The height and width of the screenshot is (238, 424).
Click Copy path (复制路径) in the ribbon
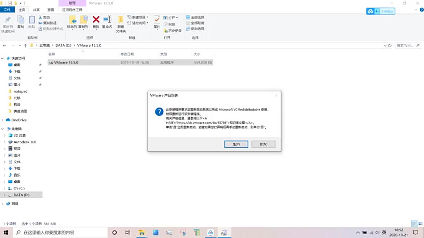(47, 23)
